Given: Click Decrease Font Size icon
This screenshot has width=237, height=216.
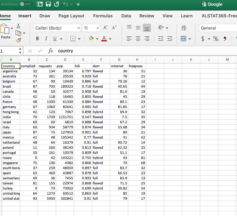Looking at the screenshot, I should (x=114, y=28).
